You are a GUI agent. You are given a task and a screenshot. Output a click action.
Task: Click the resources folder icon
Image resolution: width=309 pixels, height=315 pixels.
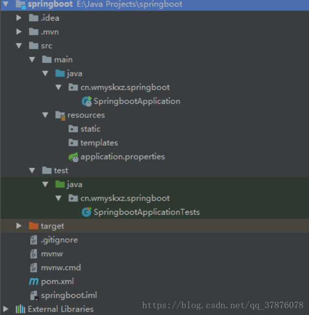pos(60,115)
